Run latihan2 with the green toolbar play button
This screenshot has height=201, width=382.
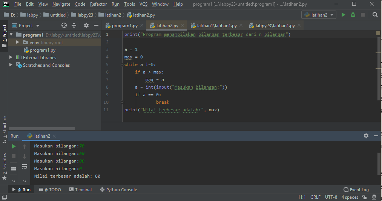343,15
